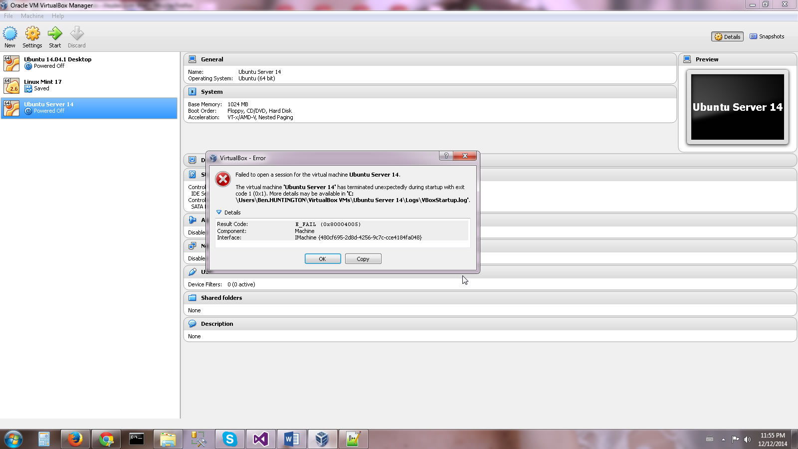Click the General section header label
798x449 pixels.
click(x=212, y=59)
